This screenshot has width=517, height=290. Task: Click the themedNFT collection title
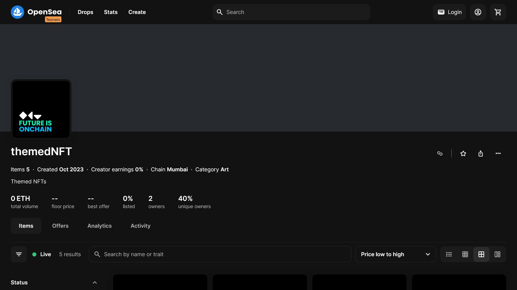coord(41,151)
